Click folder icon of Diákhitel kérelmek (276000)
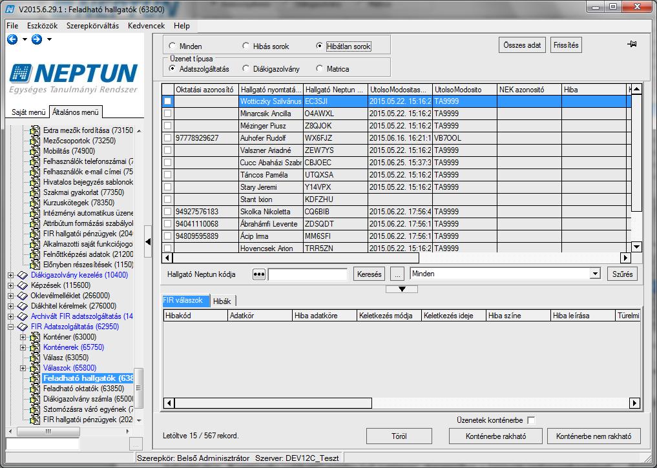657x468 pixels. click(23, 306)
